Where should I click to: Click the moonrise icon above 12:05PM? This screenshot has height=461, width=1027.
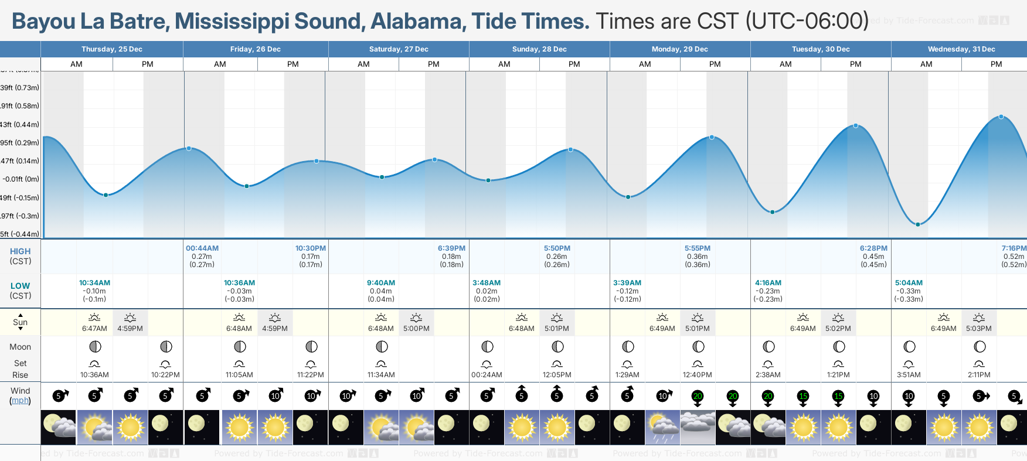[557, 364]
